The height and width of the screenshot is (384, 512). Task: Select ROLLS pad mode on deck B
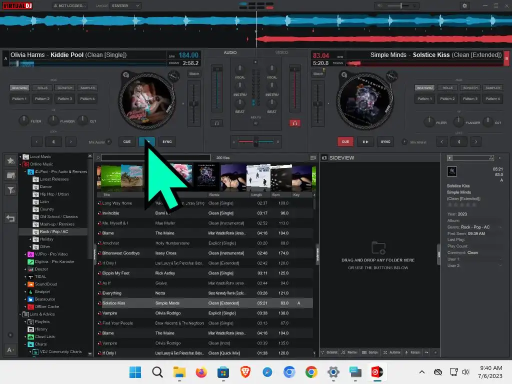point(447,88)
